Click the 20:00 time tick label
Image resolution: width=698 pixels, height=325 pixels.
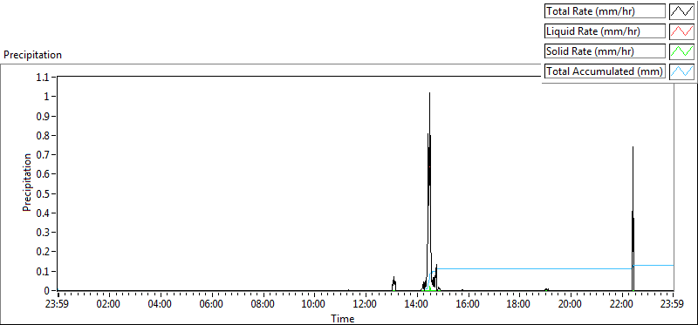[x=571, y=305]
